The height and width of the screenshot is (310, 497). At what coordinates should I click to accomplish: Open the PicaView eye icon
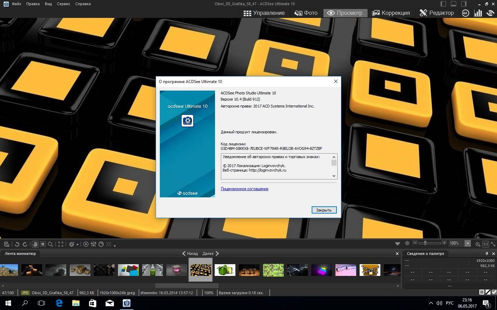click(490, 13)
